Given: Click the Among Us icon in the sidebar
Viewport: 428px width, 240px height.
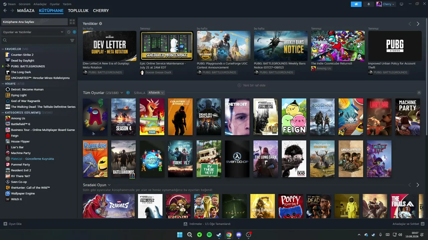Looking at the screenshot, I should click(x=8, y=118).
